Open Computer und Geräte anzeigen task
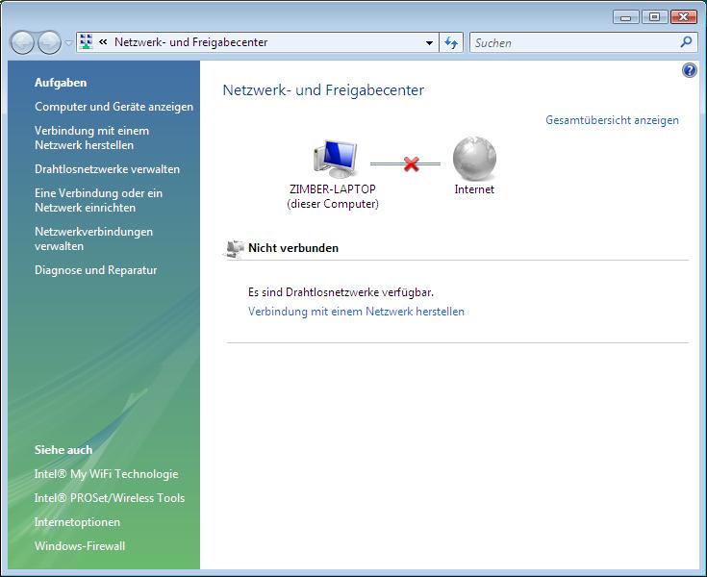The width and height of the screenshot is (707, 577). pyautogui.click(x=114, y=107)
